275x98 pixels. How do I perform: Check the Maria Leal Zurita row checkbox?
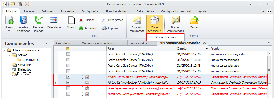[68, 94]
